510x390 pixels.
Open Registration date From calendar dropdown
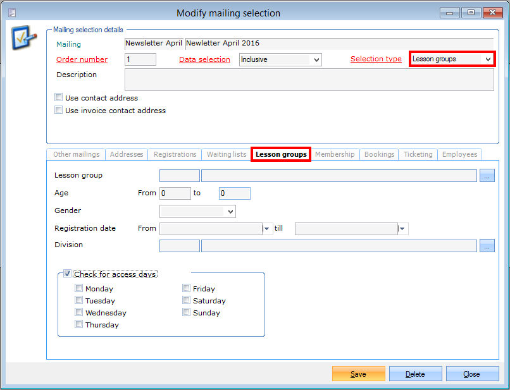pyautogui.click(x=267, y=229)
